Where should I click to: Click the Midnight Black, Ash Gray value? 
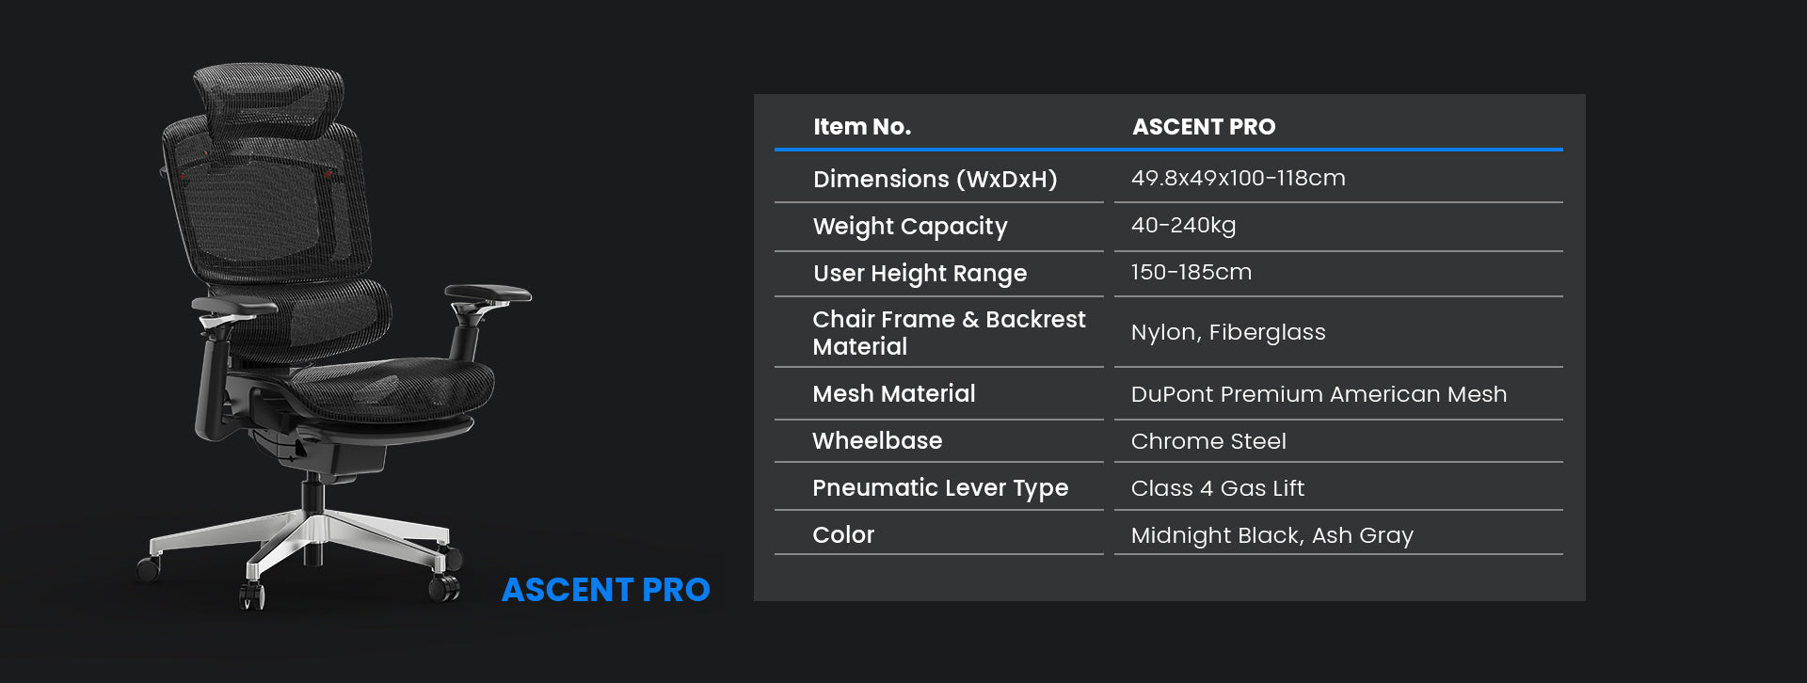[x=1271, y=535]
